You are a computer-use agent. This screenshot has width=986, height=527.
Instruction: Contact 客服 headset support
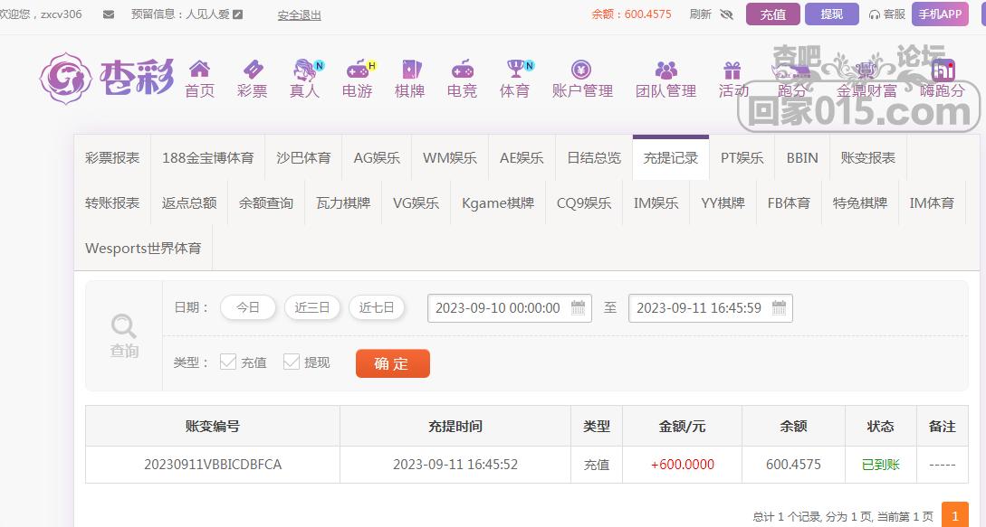[x=886, y=14]
